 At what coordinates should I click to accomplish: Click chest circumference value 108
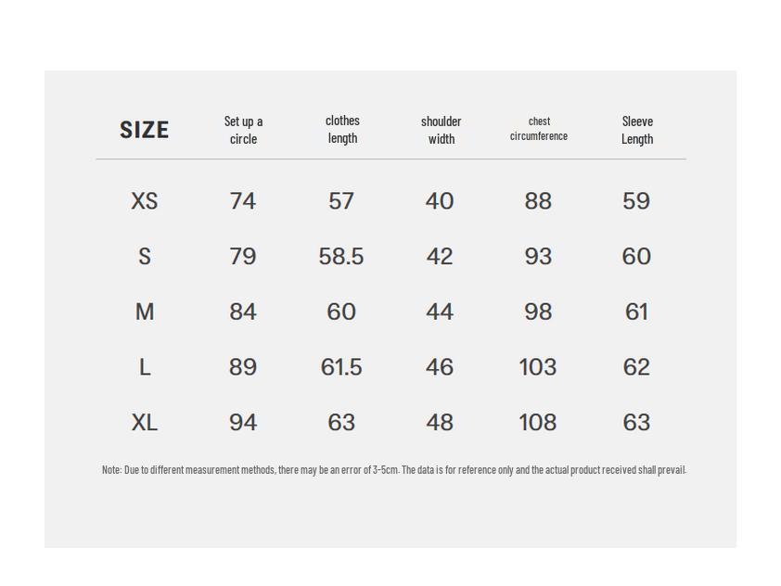pos(538,423)
